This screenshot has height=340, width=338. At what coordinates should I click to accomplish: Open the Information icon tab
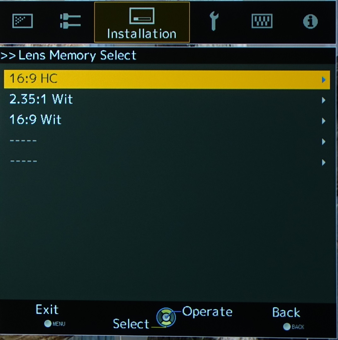point(310,21)
